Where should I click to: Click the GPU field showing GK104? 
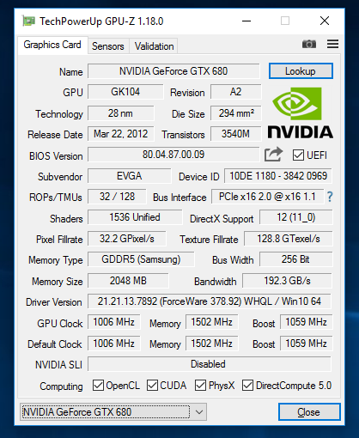point(125,92)
